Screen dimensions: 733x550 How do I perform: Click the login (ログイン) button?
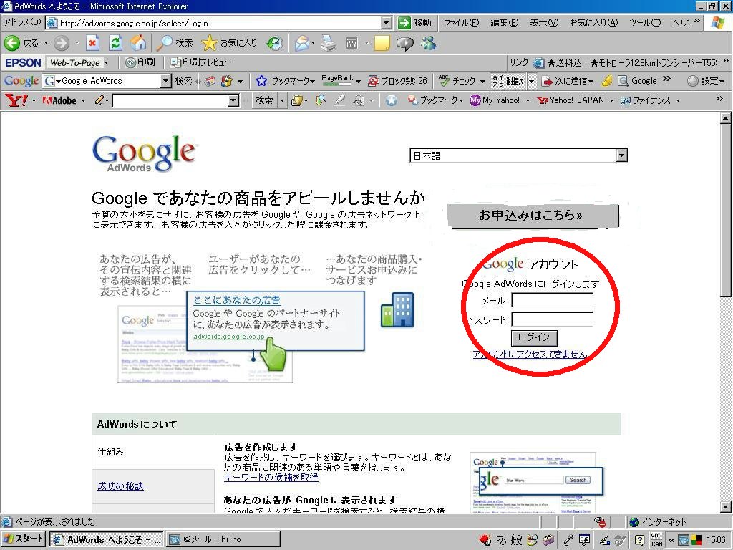(534, 338)
